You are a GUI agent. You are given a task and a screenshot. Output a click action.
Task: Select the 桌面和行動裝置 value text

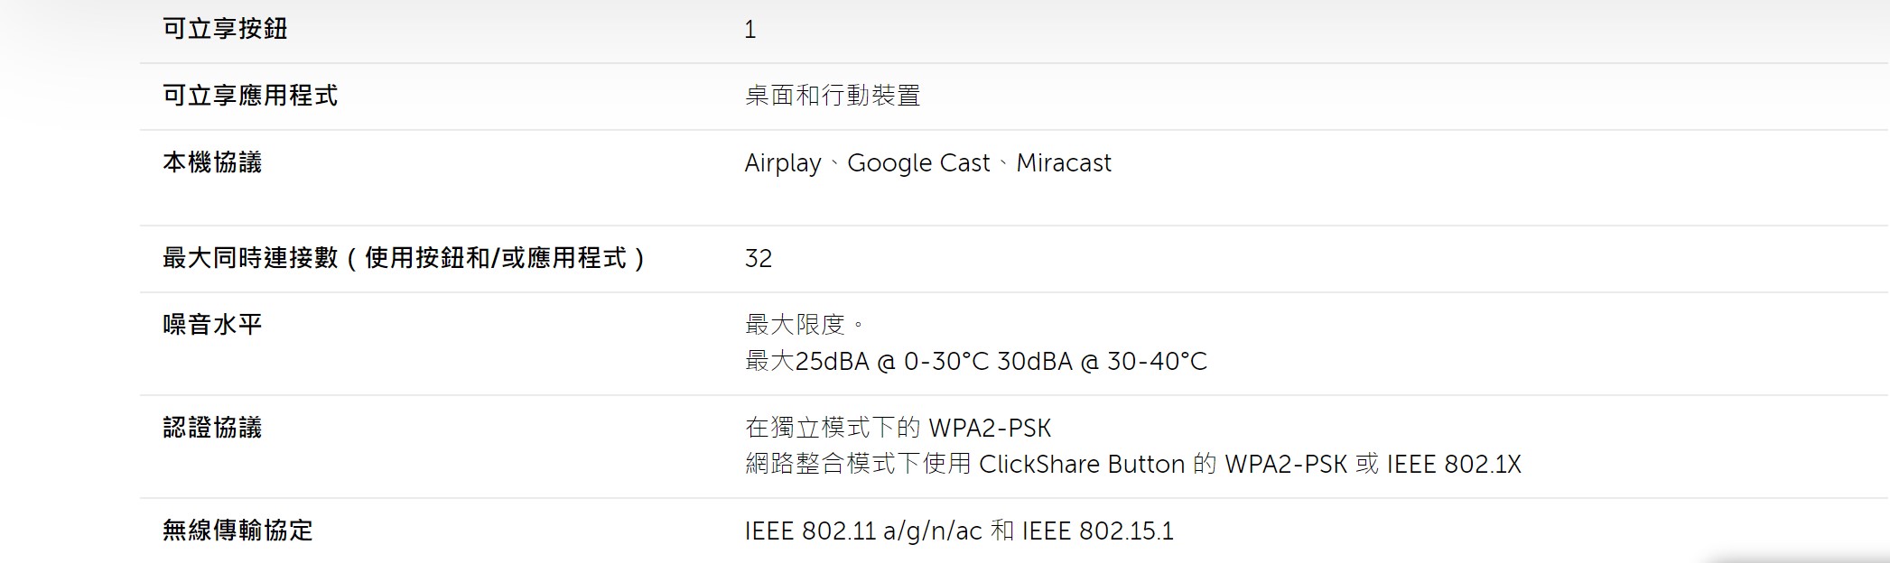[833, 96]
